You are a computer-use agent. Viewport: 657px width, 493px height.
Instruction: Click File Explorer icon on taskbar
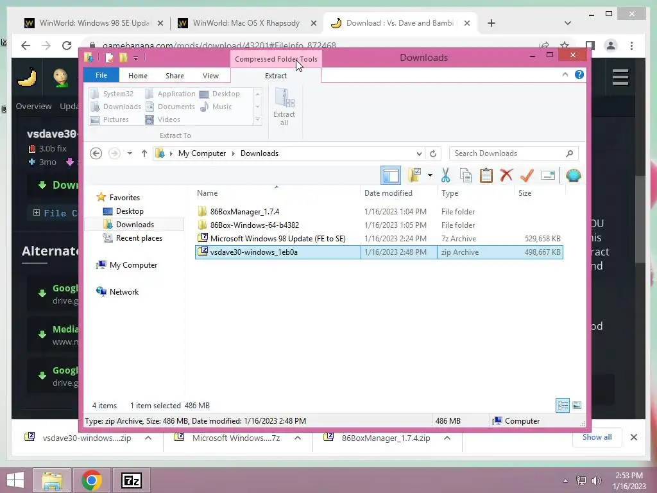point(52,480)
